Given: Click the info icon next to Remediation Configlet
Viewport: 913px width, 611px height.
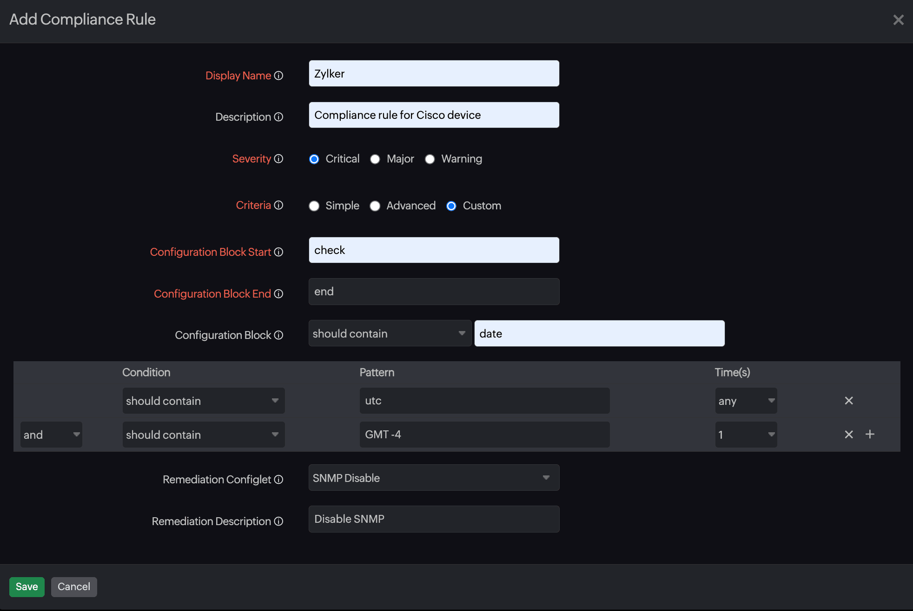Looking at the screenshot, I should tap(278, 479).
